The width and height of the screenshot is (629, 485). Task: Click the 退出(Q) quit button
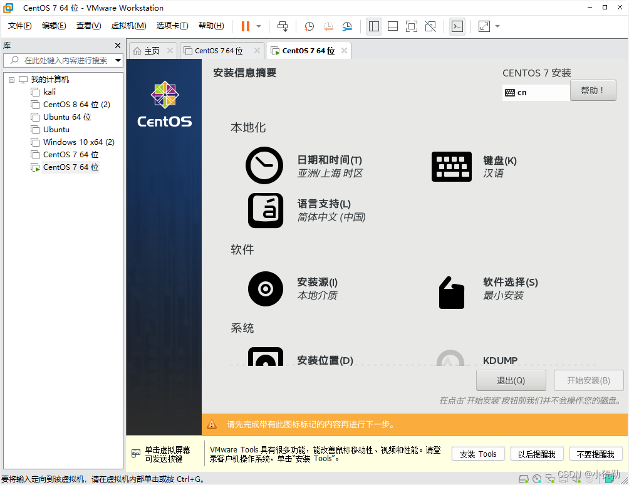pyautogui.click(x=511, y=380)
